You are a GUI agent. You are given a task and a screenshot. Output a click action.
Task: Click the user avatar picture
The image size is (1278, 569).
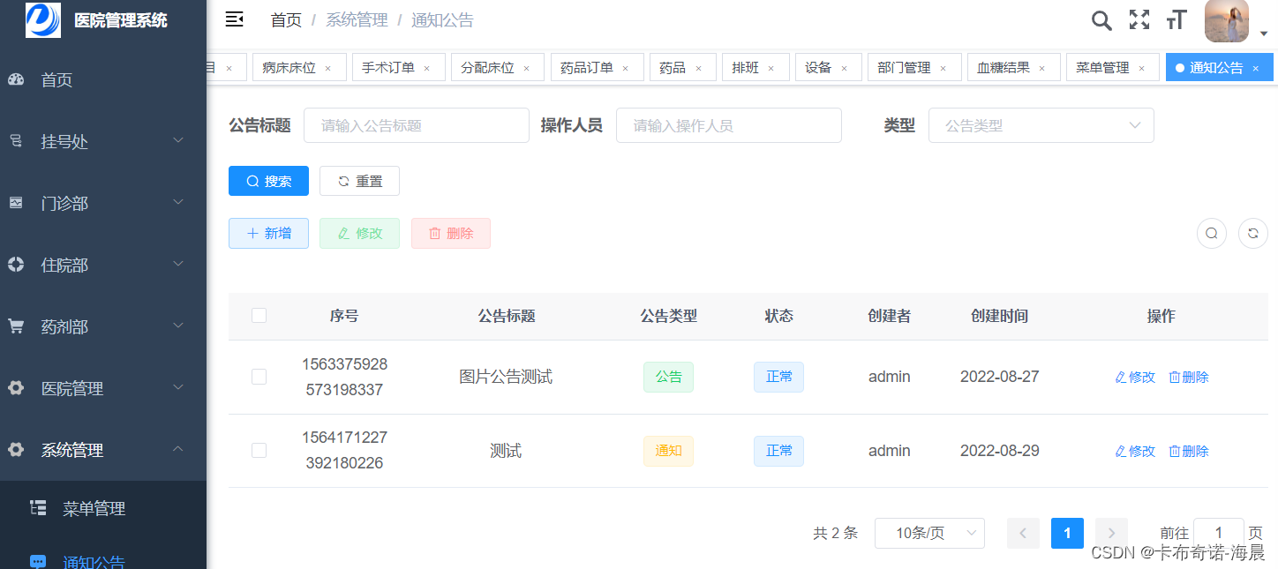[1227, 21]
